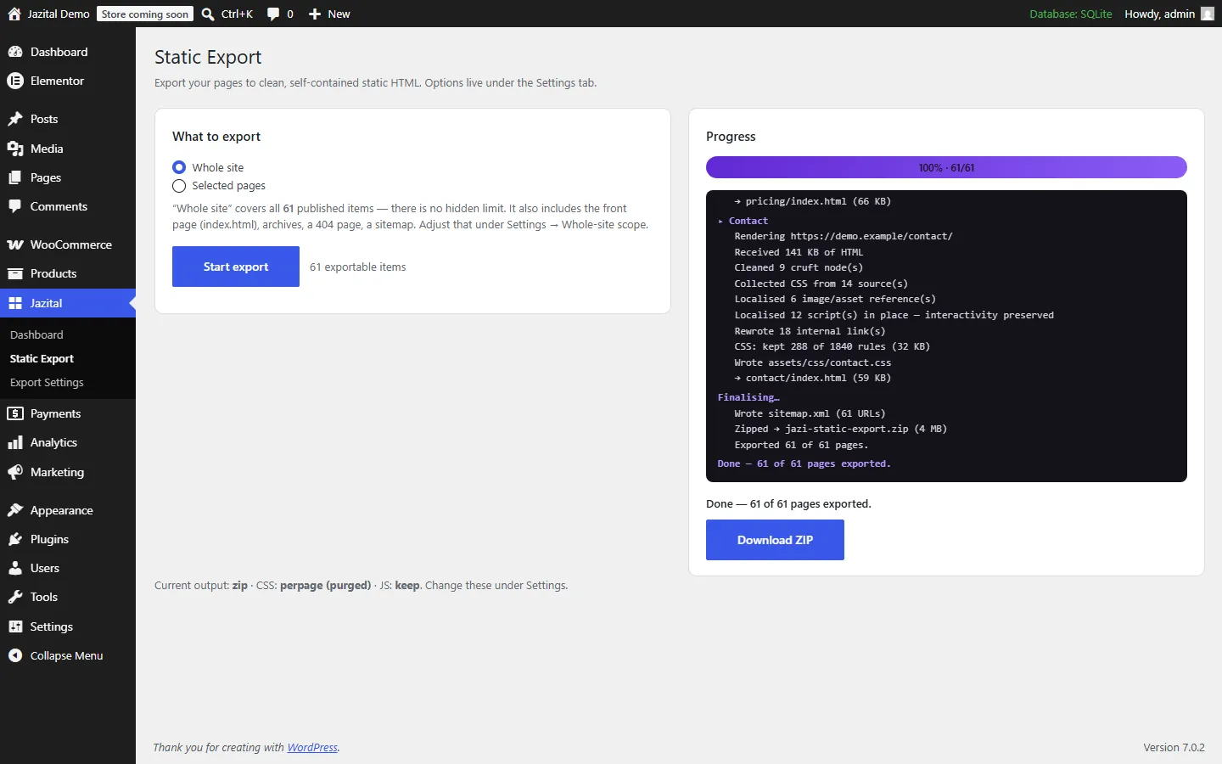The height and width of the screenshot is (764, 1222).
Task: Click the Start export button
Action: (x=236, y=267)
